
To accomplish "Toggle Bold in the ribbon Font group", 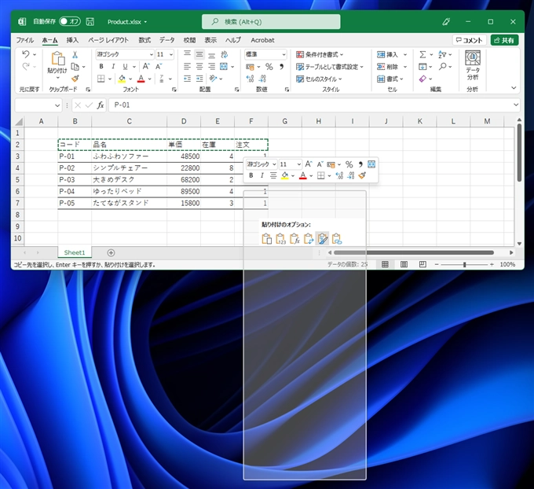I will point(101,67).
